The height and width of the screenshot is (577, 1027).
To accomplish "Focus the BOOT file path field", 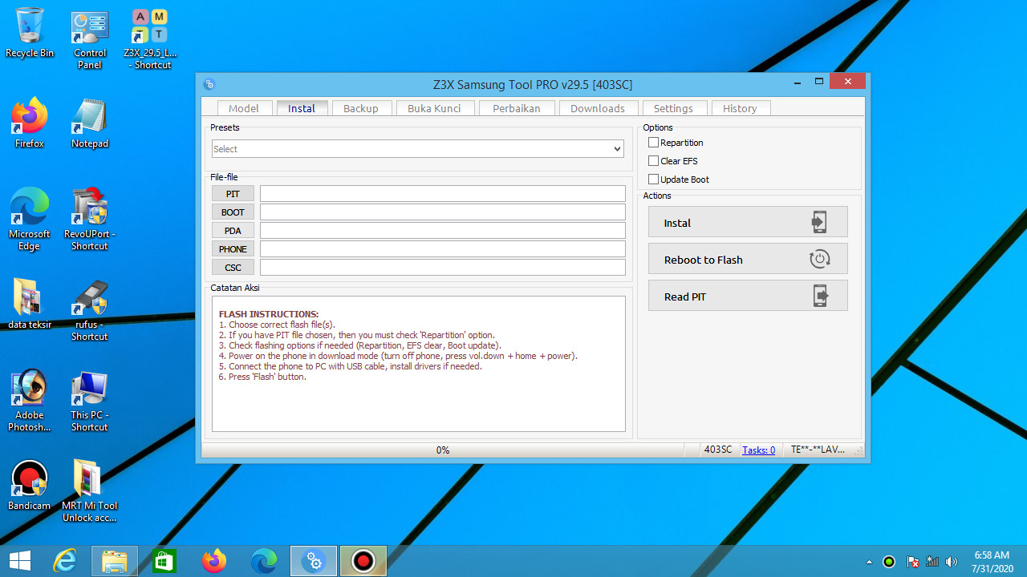I will click(443, 212).
